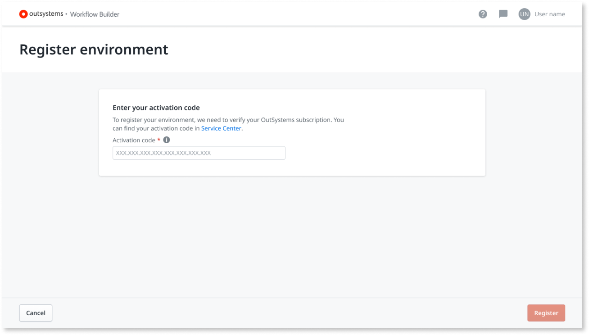Click the Enter your activation code heading
Image resolution: width=589 pixels, height=335 pixels.
point(155,107)
